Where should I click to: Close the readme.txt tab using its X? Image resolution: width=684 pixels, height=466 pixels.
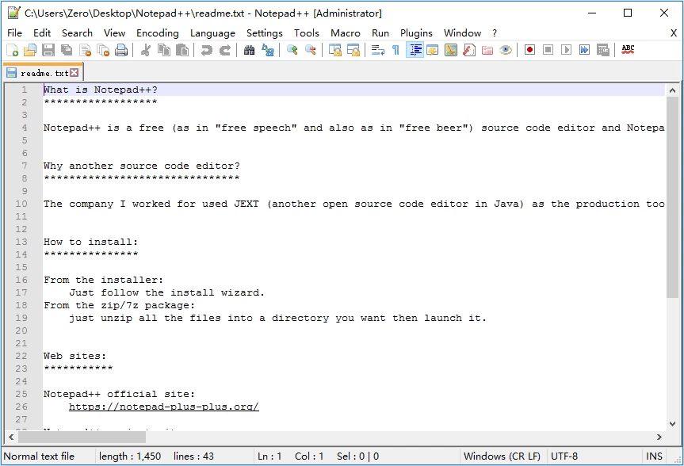(x=75, y=73)
